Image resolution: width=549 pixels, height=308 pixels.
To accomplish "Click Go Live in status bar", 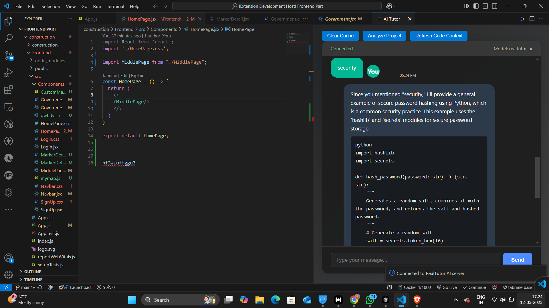I will [447, 287].
